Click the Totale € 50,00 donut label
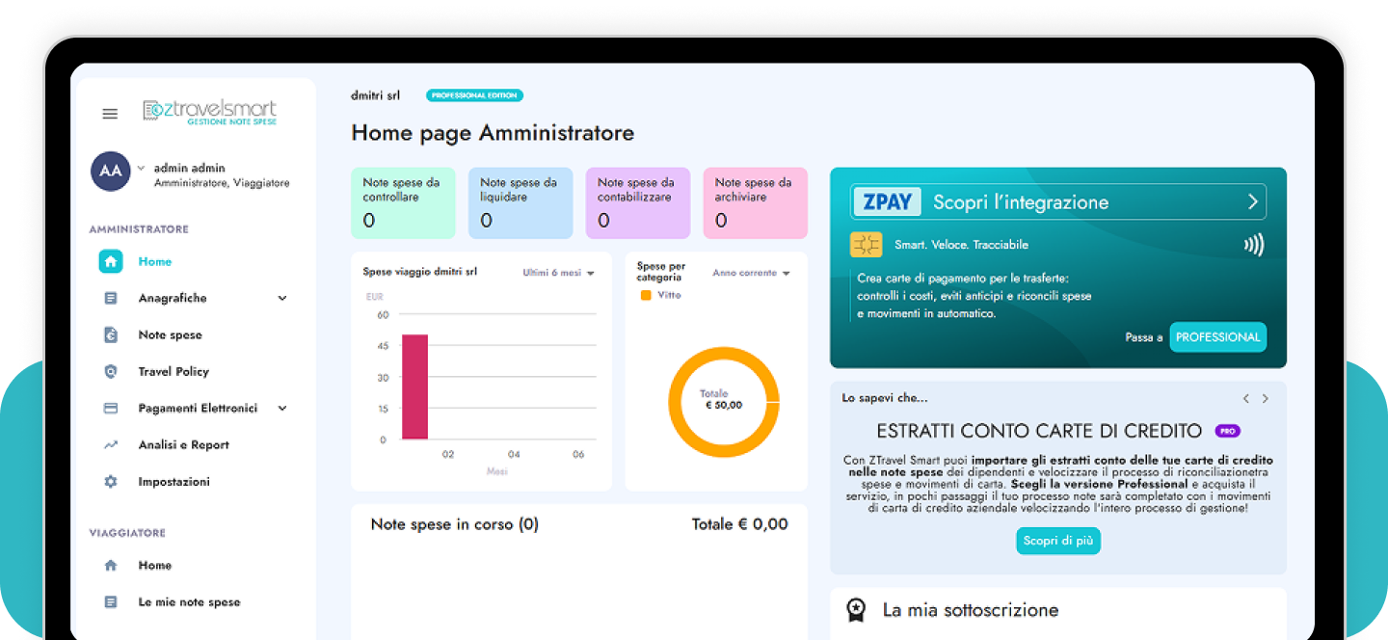The image size is (1388, 640). [x=721, y=400]
